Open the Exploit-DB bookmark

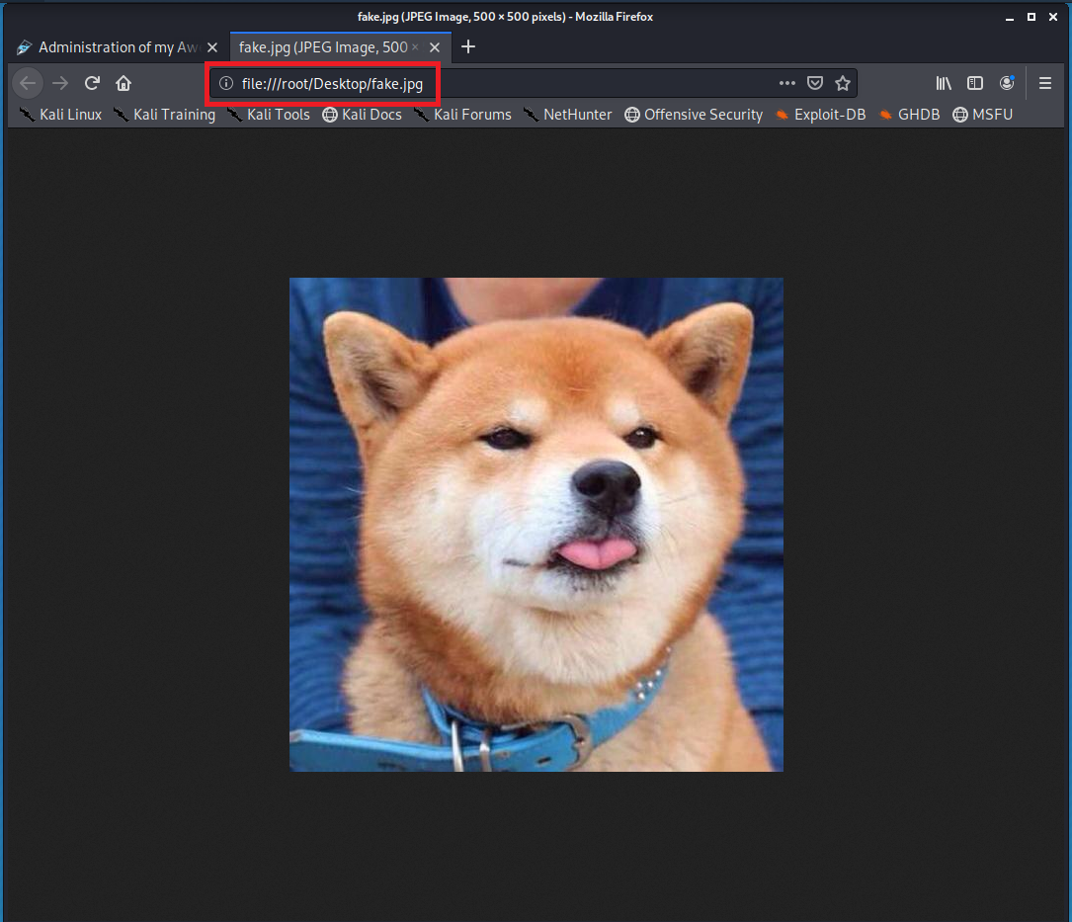pyautogui.click(x=820, y=115)
